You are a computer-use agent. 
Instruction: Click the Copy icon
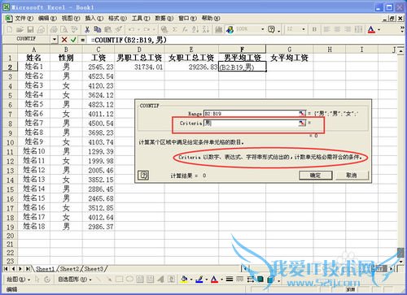pos(97,29)
